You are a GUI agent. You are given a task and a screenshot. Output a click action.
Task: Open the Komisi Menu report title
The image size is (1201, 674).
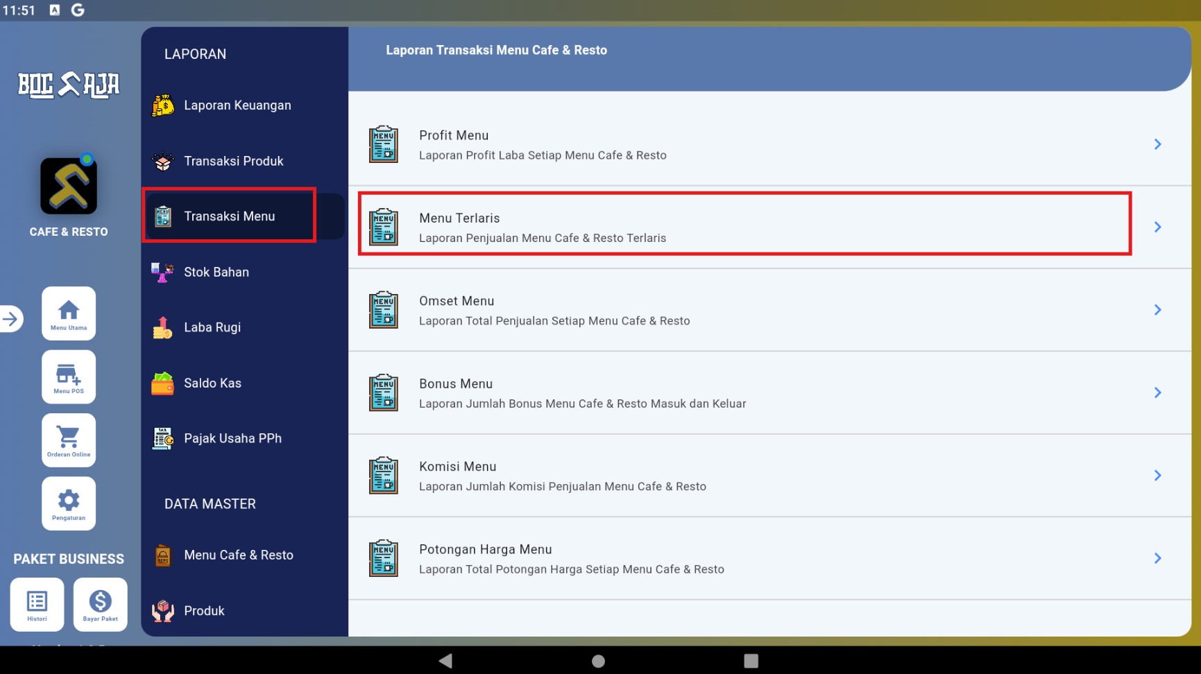pos(458,467)
